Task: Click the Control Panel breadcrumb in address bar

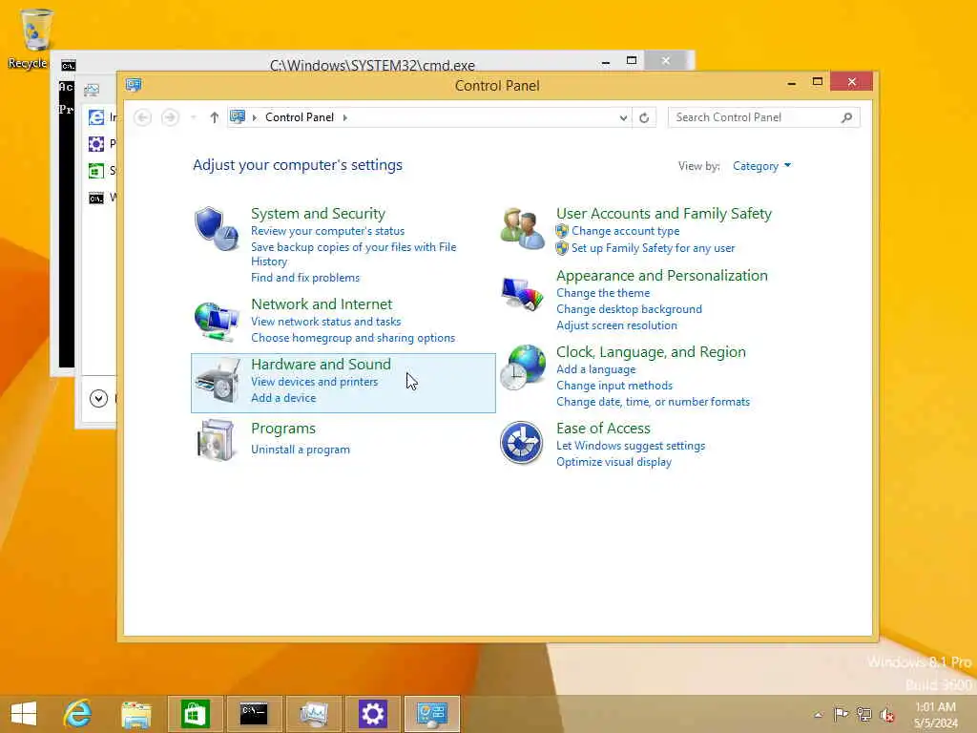Action: coord(299,117)
